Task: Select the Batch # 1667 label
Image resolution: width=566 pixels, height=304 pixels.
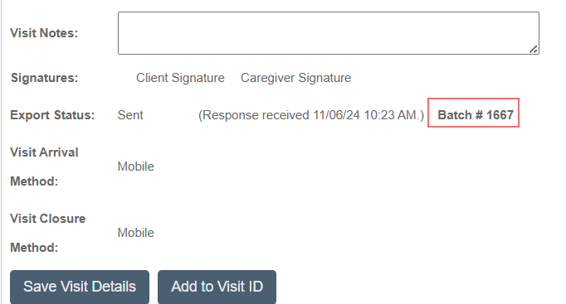Action: point(476,115)
